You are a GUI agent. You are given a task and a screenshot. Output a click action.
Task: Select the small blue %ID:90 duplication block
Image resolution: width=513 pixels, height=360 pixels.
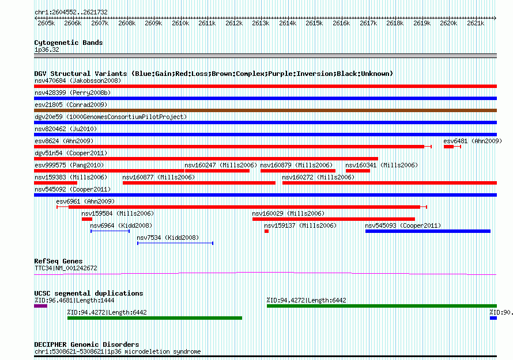[493, 318]
